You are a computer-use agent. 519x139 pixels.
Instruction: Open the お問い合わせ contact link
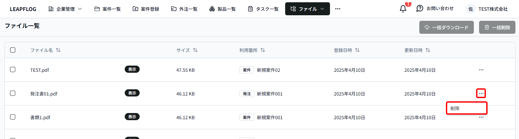click(x=435, y=8)
